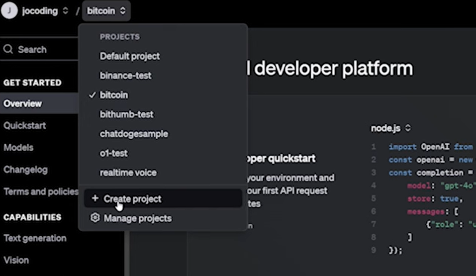Open Terms and policies

pos(41,191)
